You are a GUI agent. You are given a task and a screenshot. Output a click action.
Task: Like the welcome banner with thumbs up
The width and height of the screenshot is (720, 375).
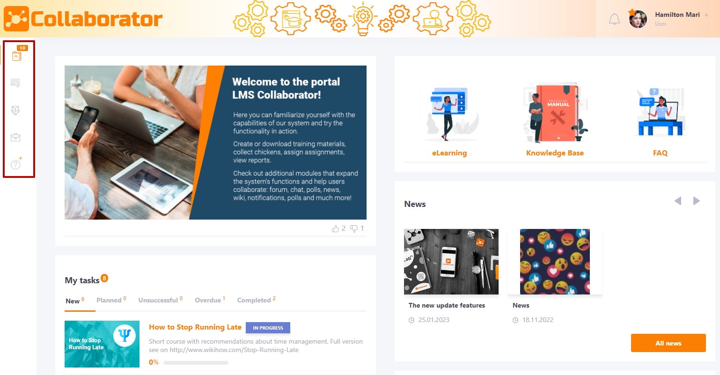point(335,228)
